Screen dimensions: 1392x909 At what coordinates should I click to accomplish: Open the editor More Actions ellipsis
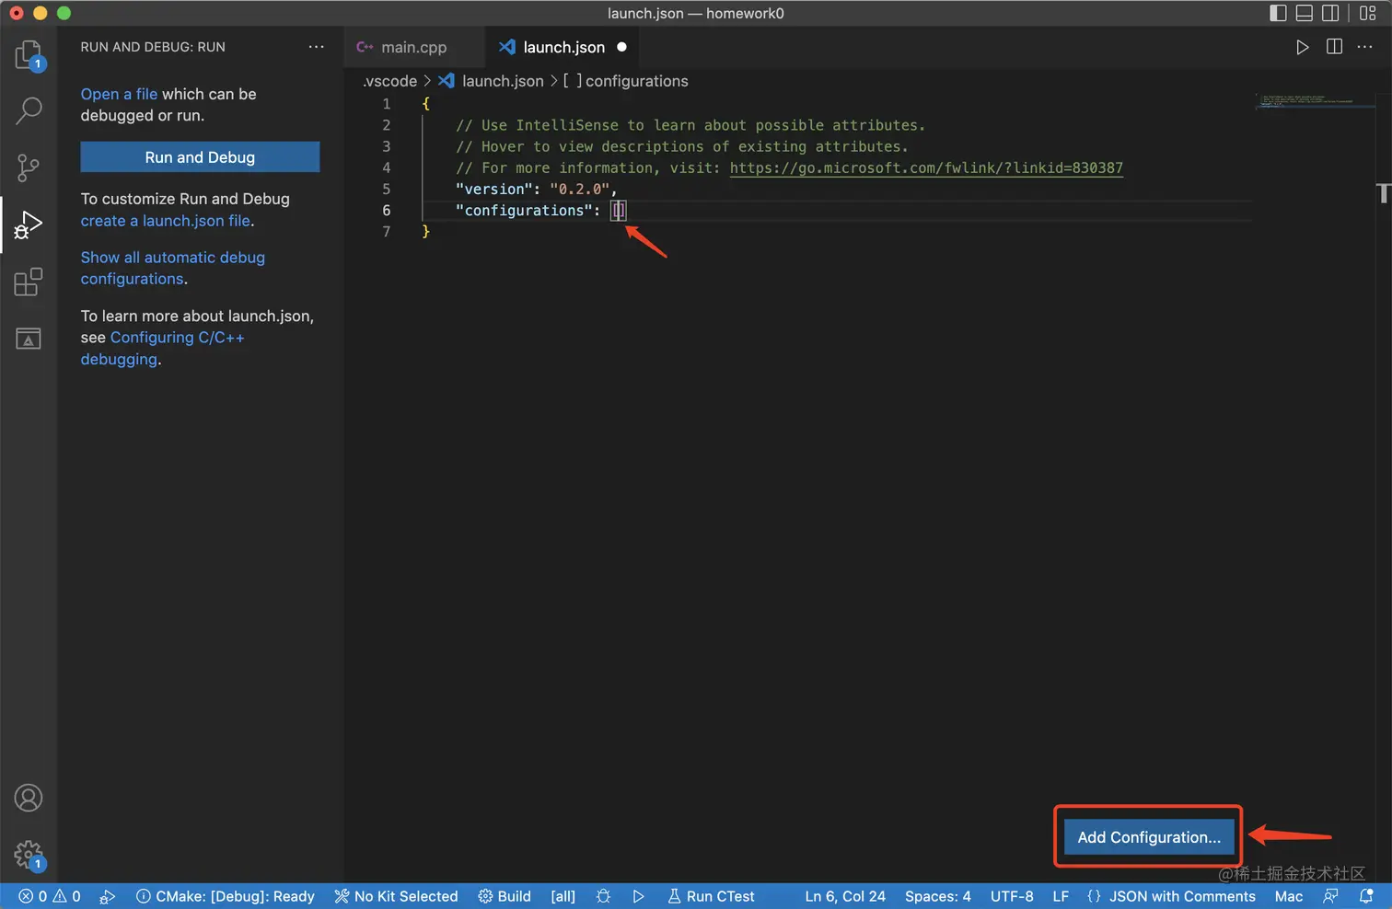coord(1365,47)
